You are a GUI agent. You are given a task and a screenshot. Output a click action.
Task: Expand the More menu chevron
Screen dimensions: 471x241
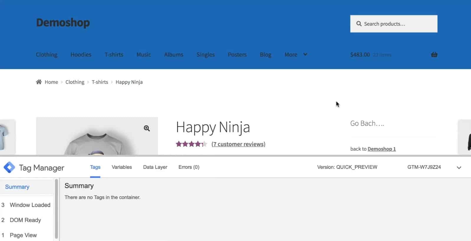tap(305, 55)
